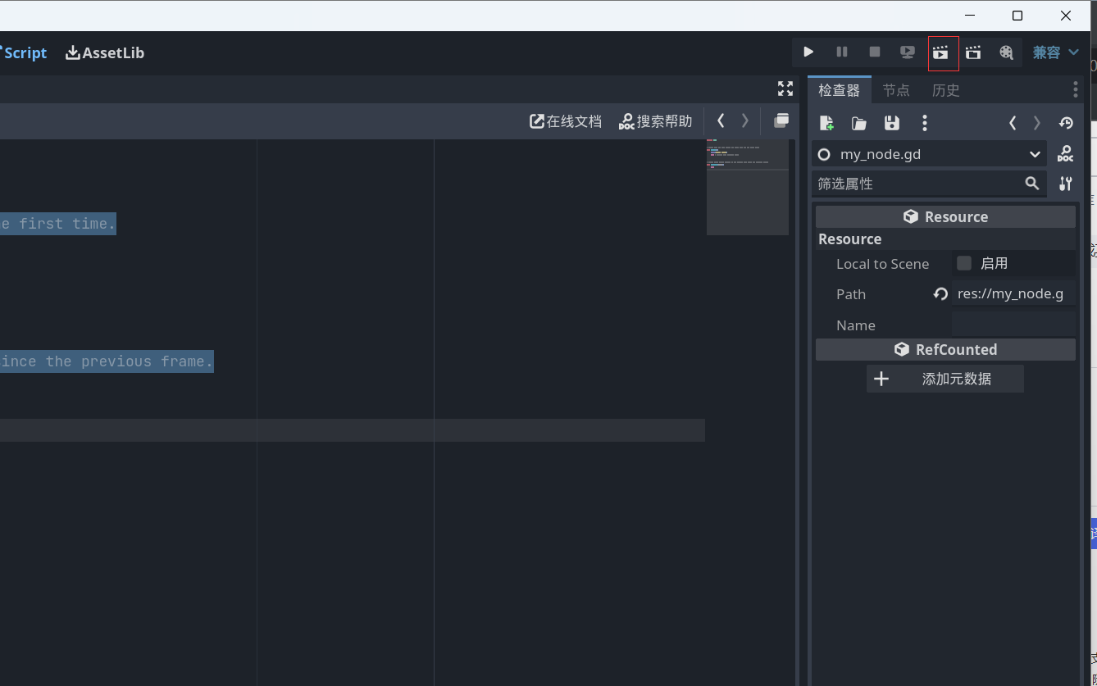
Task: Open 在线文档 online docs
Action: tap(566, 121)
